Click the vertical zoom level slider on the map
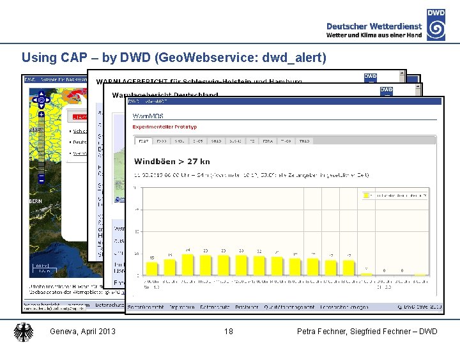The image size is (460, 345). (42, 146)
